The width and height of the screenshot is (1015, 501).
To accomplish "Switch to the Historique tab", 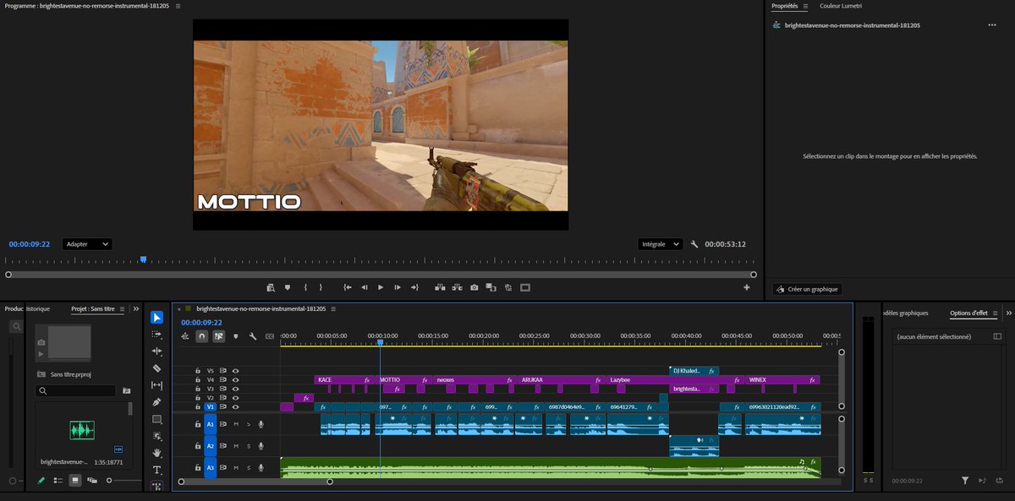I will (x=39, y=309).
